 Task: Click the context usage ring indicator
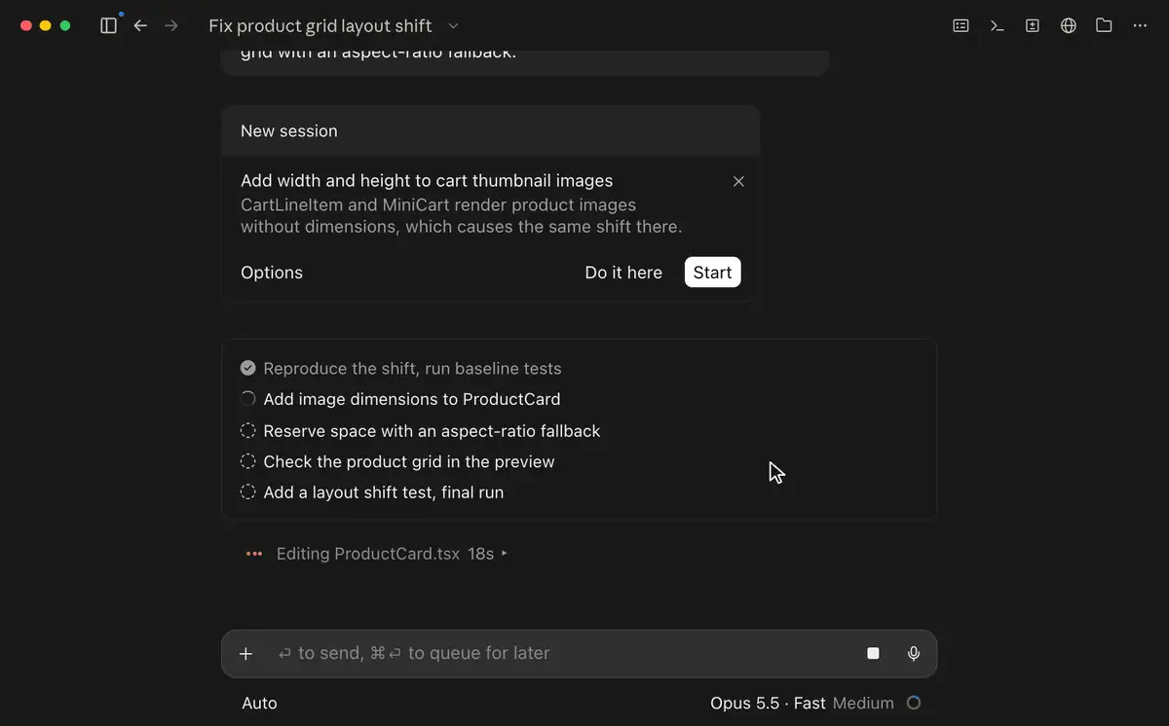914,703
